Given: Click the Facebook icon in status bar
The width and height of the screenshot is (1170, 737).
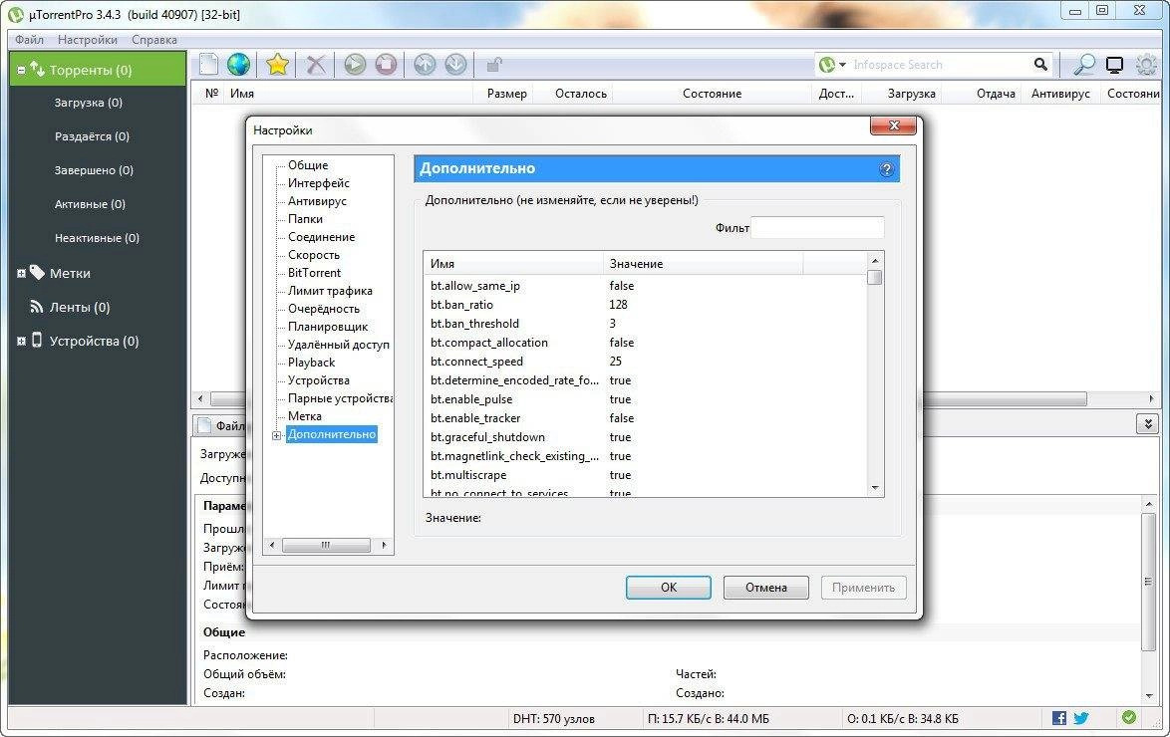Looking at the screenshot, I should [1058, 718].
